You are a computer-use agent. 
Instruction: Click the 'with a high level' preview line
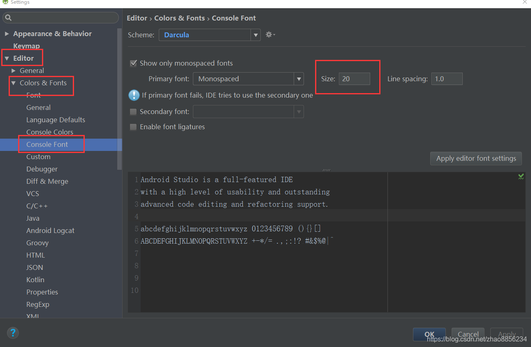235,192
